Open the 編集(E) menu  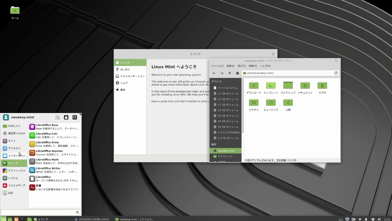click(x=231, y=66)
